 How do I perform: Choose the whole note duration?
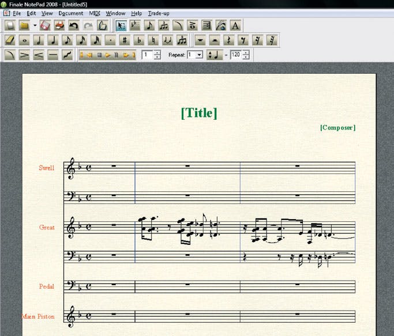[24, 40]
